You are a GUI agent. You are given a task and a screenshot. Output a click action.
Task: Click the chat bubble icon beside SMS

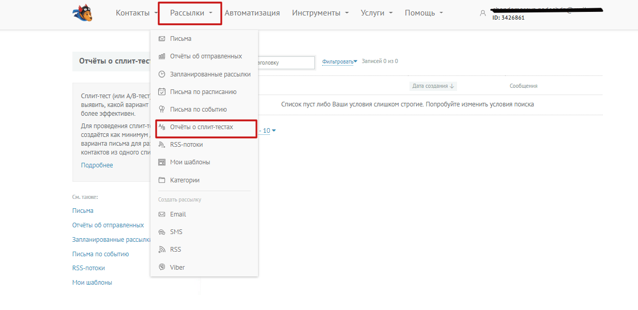tap(162, 232)
